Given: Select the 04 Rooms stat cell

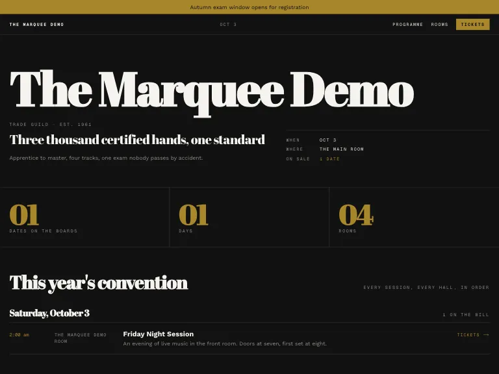Looking at the screenshot, I should click(414, 218).
